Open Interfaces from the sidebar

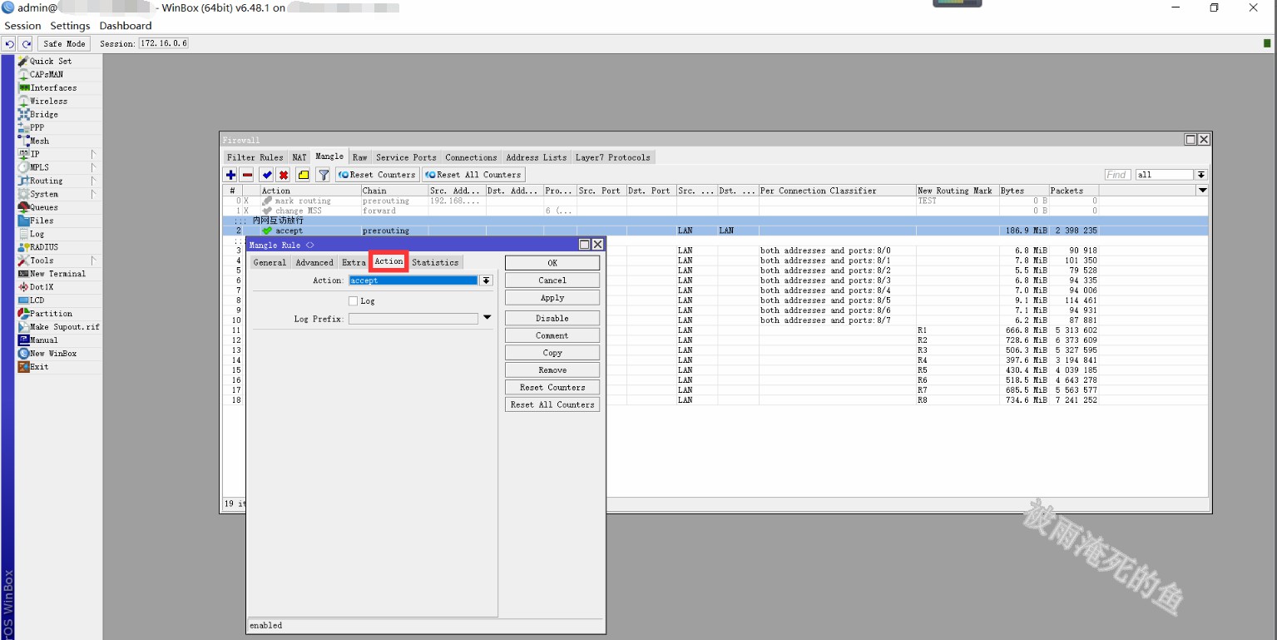point(53,88)
